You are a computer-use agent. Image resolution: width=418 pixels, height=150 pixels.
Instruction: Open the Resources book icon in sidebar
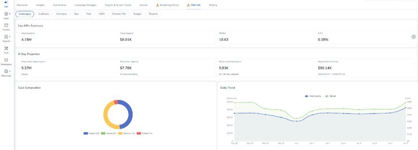tap(6, 71)
